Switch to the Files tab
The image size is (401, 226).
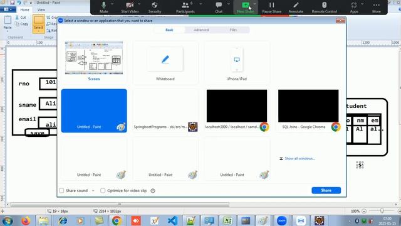[x=233, y=30]
